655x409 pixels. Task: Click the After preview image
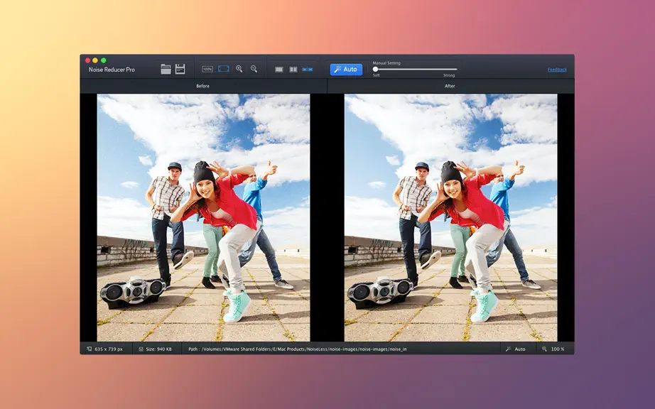click(x=450, y=217)
